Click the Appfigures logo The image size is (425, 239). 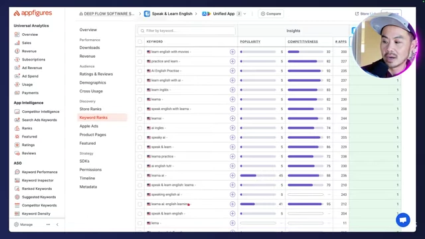[x=33, y=13]
